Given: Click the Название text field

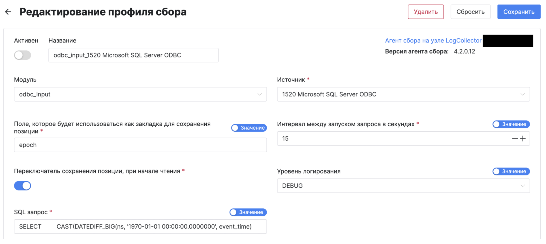Looking at the screenshot, I should pyautogui.click(x=133, y=55).
